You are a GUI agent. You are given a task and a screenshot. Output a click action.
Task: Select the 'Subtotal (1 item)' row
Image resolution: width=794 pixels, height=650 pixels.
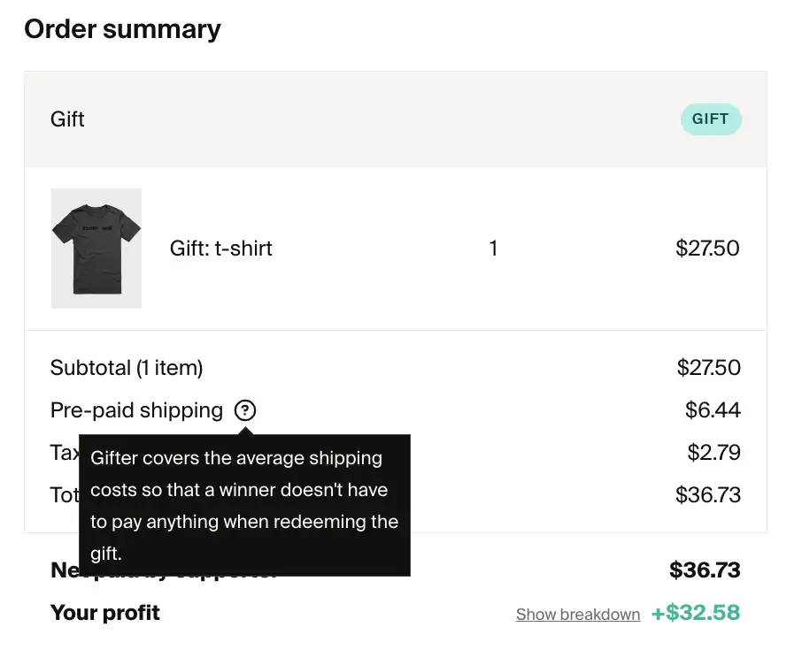tap(126, 367)
